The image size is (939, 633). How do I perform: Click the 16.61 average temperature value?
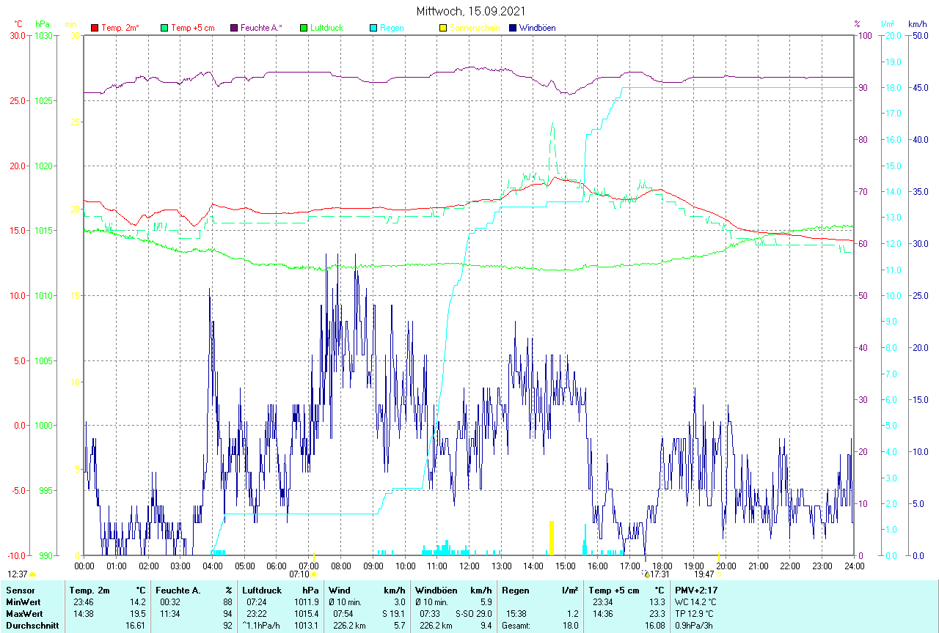click(x=135, y=625)
